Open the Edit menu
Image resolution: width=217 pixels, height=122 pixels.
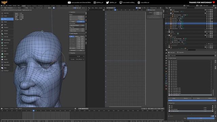pyautogui.click(x=6, y=6)
